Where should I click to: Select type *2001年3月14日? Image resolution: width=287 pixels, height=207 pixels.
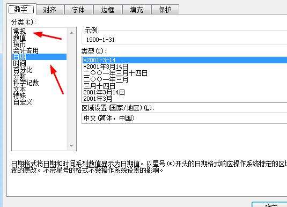click(x=185, y=66)
